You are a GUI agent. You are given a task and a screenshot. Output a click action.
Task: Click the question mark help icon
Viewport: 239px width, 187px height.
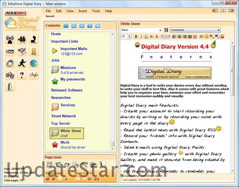(22, 75)
